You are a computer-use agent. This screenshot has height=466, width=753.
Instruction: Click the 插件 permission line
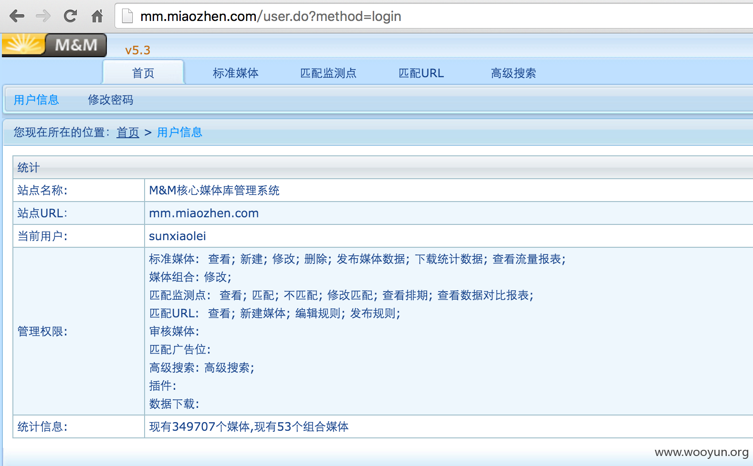pyautogui.click(x=163, y=386)
